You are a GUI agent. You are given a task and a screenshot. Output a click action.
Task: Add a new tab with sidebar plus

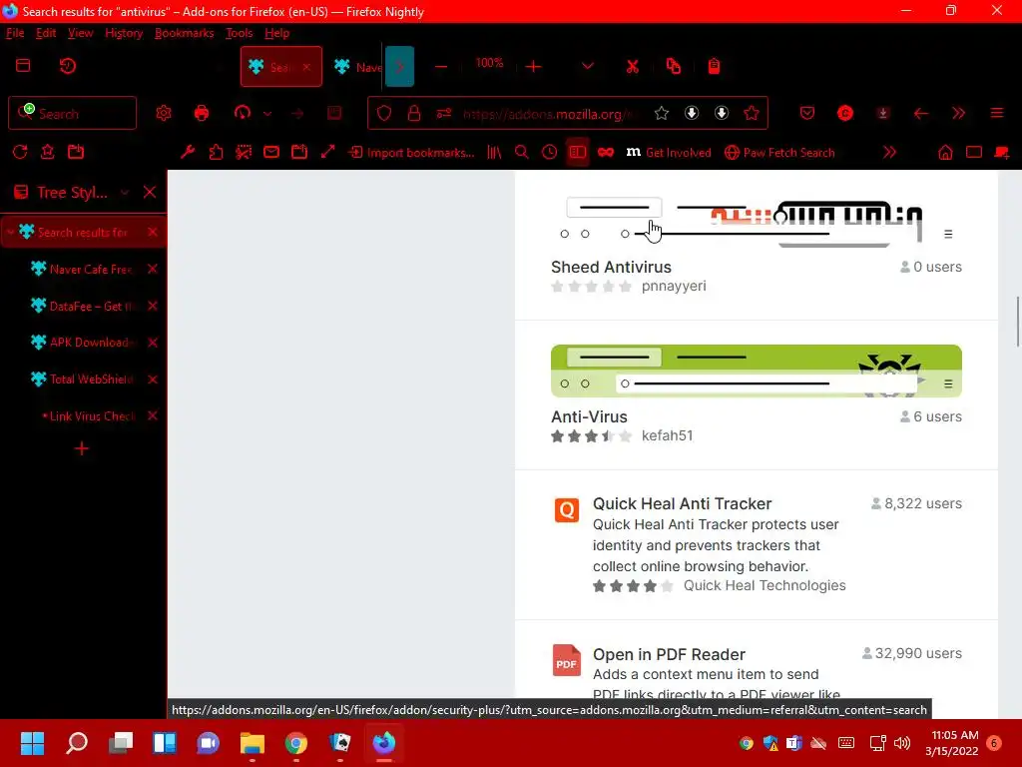point(82,448)
